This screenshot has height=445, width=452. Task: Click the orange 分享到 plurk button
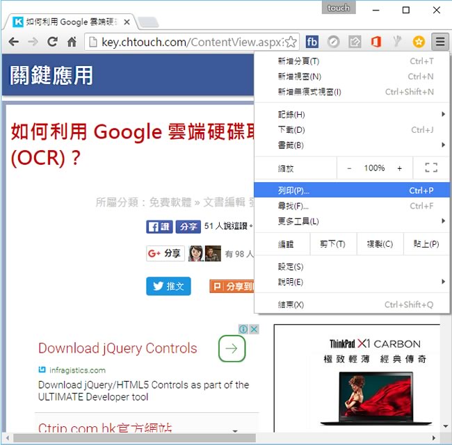(232, 286)
